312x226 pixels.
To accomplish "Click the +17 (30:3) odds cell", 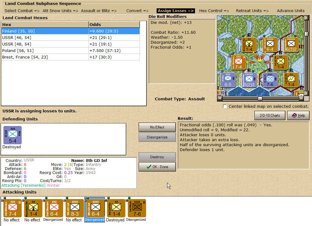I will pos(114,57).
